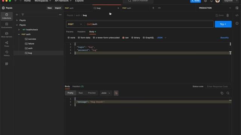Switch to the request Headers tab
This screenshot has width=241, height=135.
point(81,31)
